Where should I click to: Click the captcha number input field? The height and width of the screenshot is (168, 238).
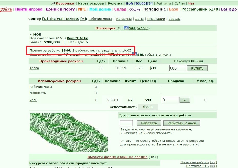(x=126, y=123)
